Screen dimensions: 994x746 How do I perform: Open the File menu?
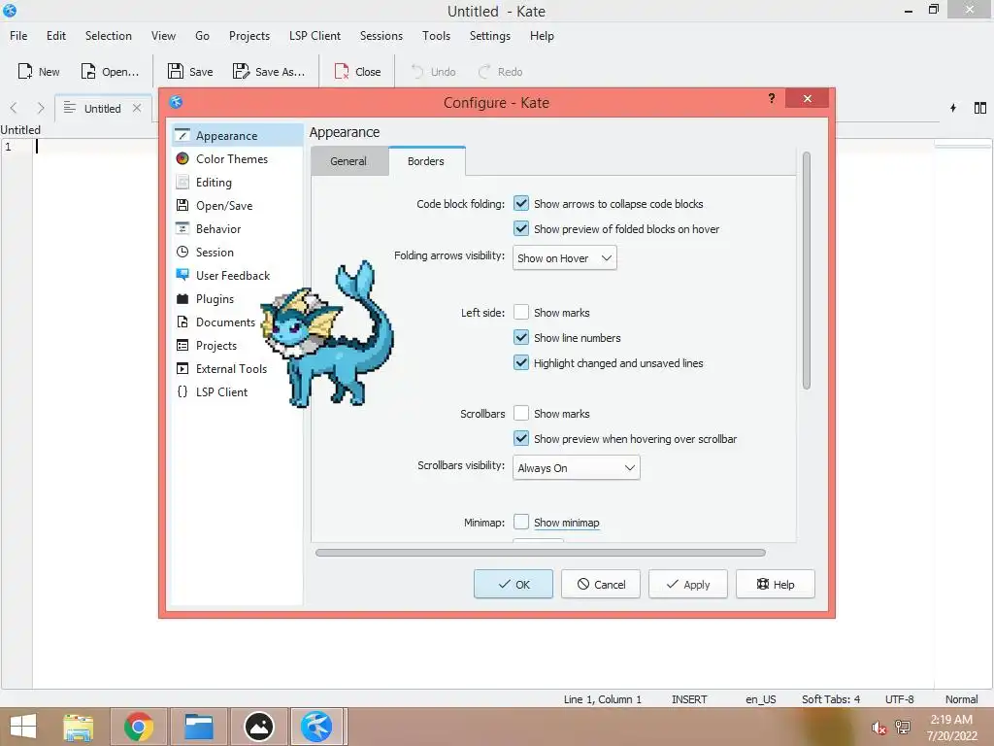click(18, 36)
